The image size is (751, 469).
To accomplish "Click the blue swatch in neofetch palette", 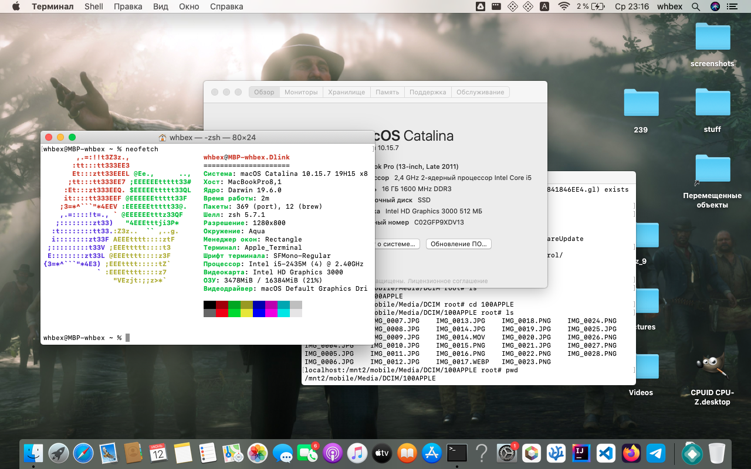I will coord(259,312).
